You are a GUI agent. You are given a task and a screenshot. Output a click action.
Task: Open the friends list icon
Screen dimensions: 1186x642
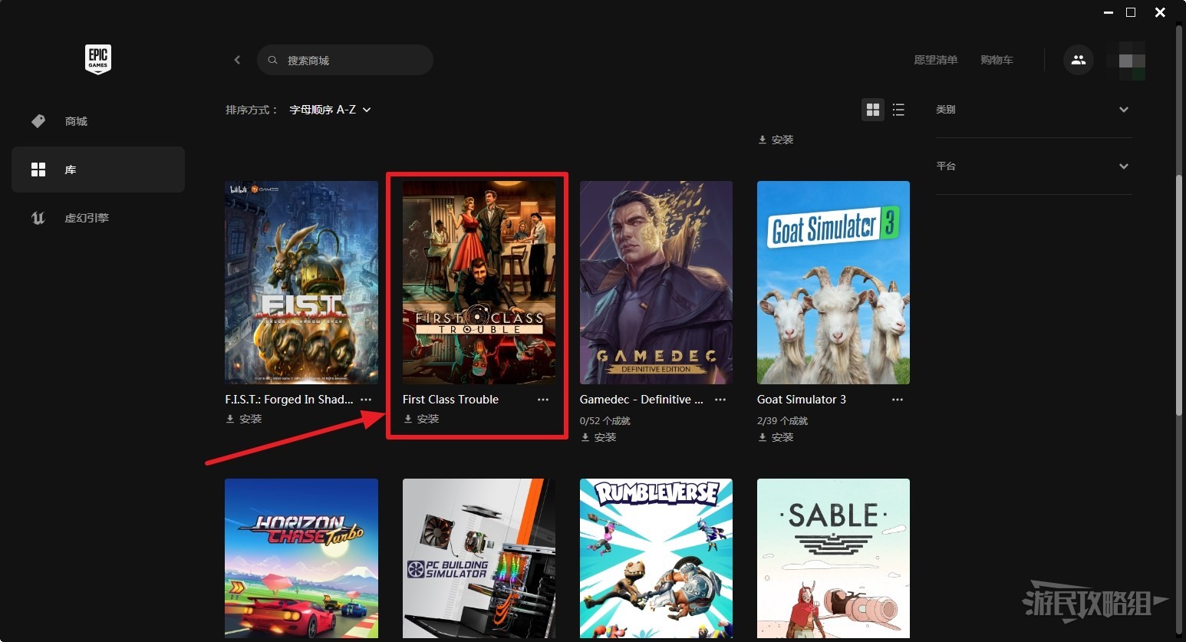pyautogui.click(x=1079, y=60)
